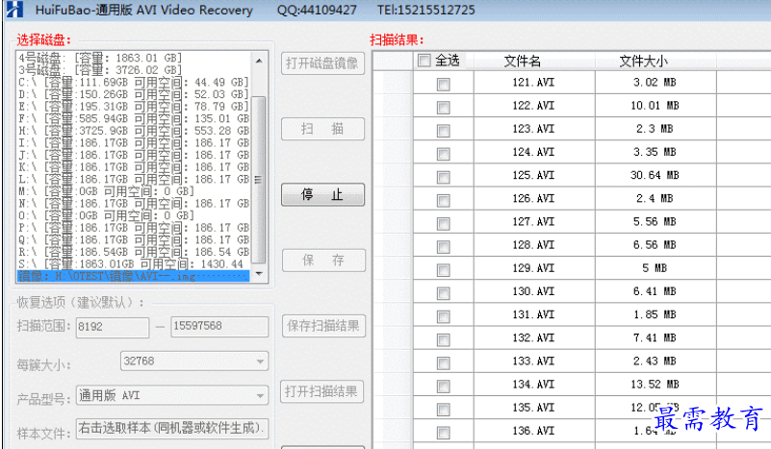Image resolution: width=771 pixels, height=449 pixels.
Task: Click the 保存扫描结果 button
Action: (x=323, y=326)
